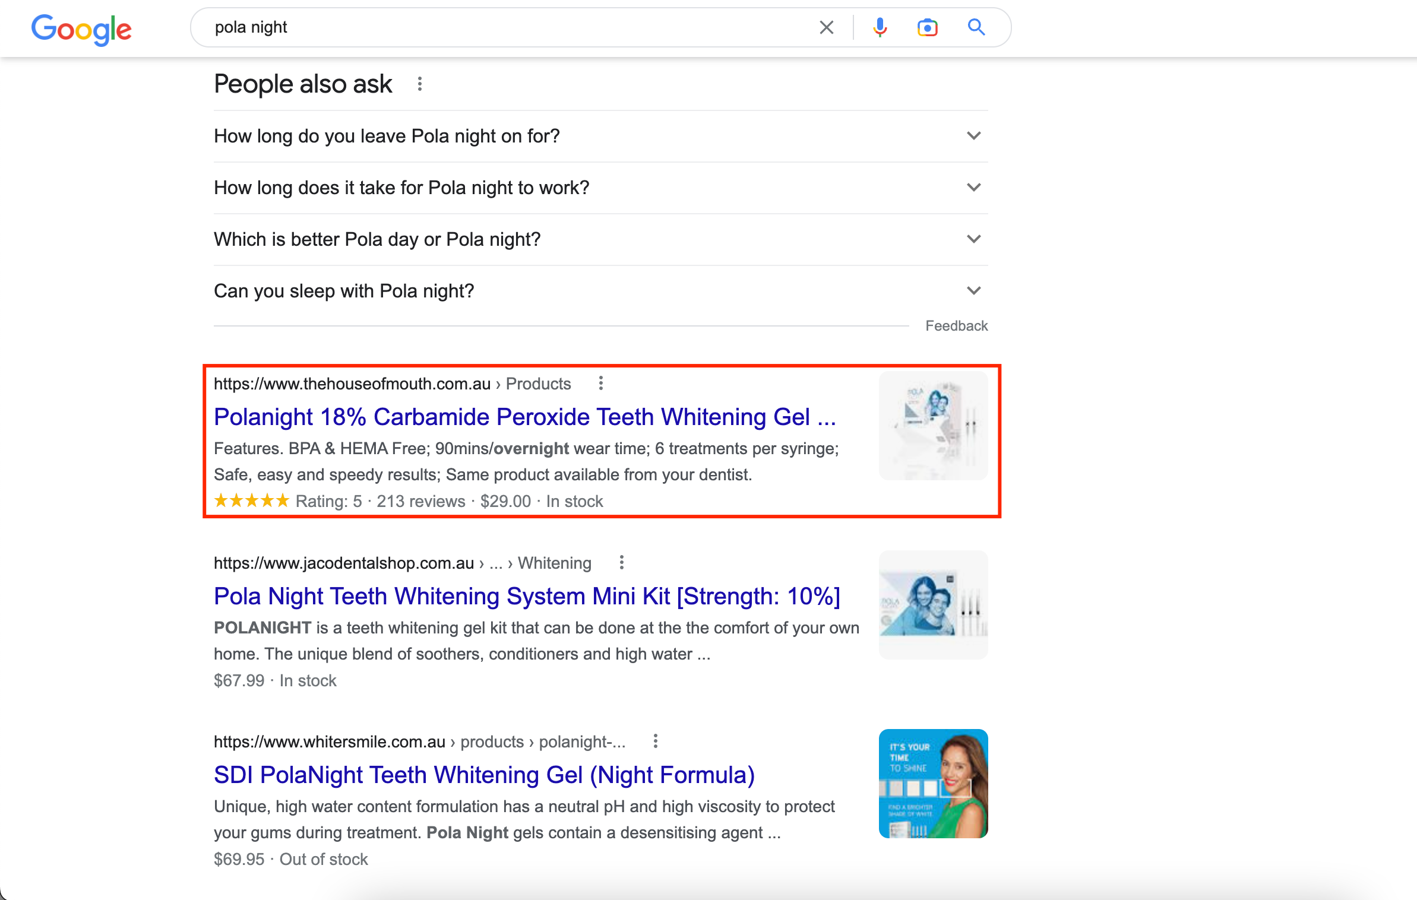Click the whitersmile 'Time to Shine' thumbnail
1417x900 pixels.
933,783
